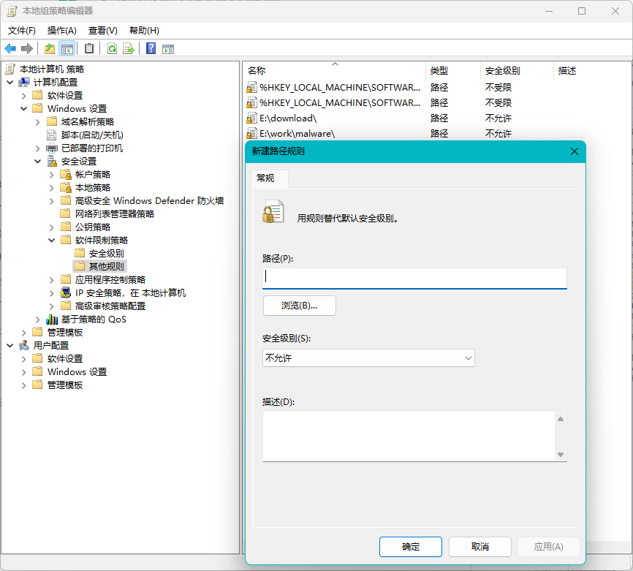Click the Up one level folder icon
633x571 pixels.
[49, 49]
